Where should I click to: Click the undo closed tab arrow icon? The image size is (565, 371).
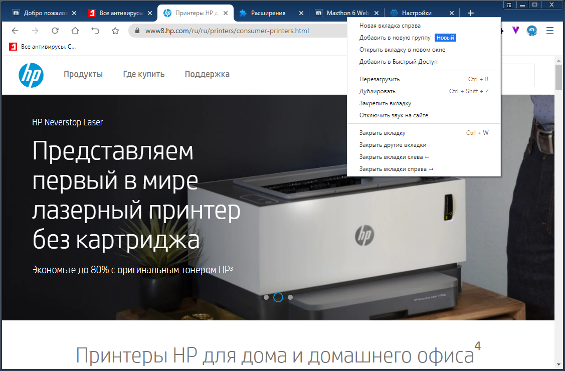[x=95, y=31]
